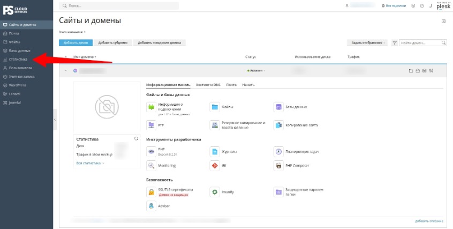Switch to Почта tab in domain panel

pos(231,85)
